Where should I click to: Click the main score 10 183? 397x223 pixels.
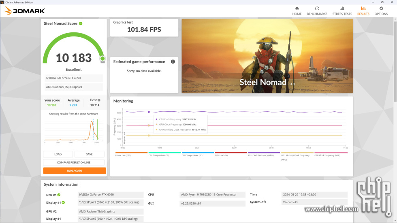click(74, 58)
